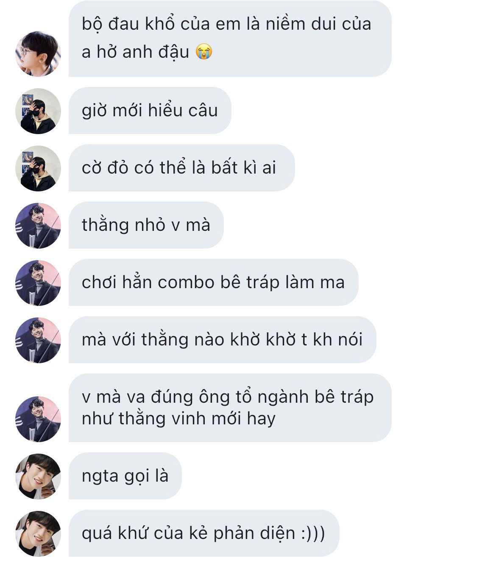The height and width of the screenshot is (561, 496).
Task: Tap avatar beside 'v mà va đúng ông tổ' message
Action: tap(38, 419)
